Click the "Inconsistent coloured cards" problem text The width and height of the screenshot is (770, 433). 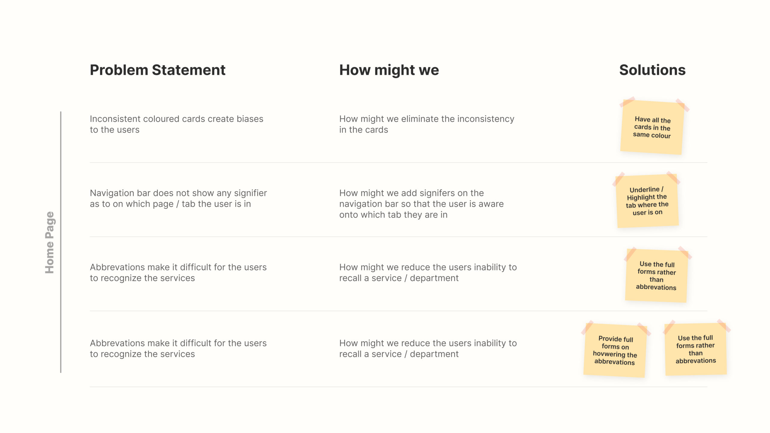coord(176,124)
